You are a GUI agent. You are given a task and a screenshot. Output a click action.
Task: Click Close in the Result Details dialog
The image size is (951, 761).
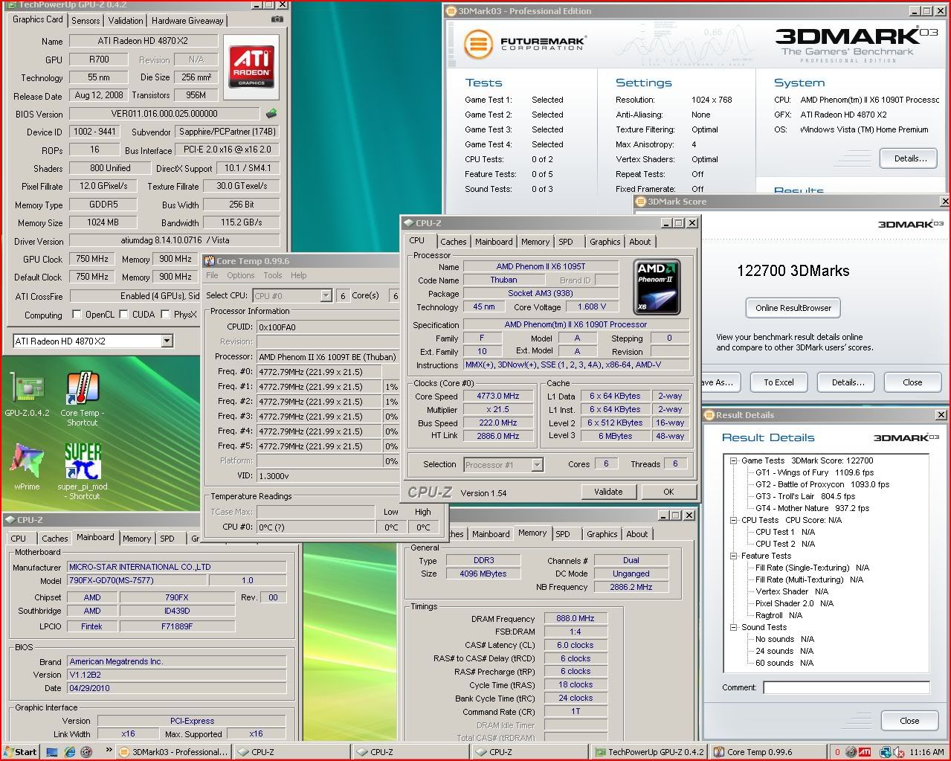point(909,721)
